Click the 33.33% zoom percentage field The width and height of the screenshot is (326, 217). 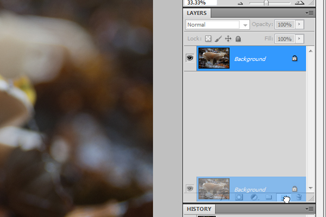[200, 3]
